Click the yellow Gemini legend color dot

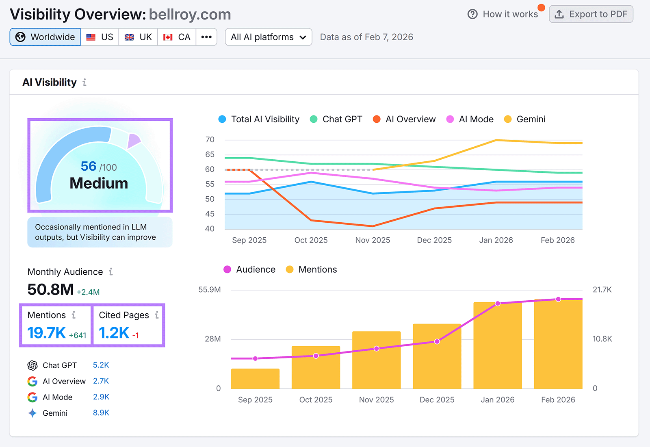coord(507,119)
